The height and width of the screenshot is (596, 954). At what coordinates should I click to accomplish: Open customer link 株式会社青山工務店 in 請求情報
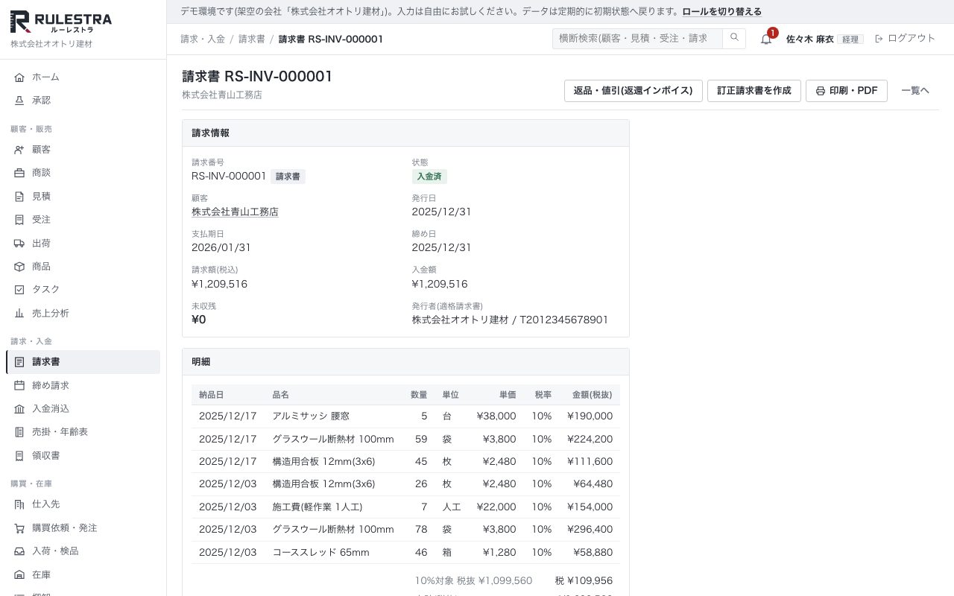[x=235, y=212]
